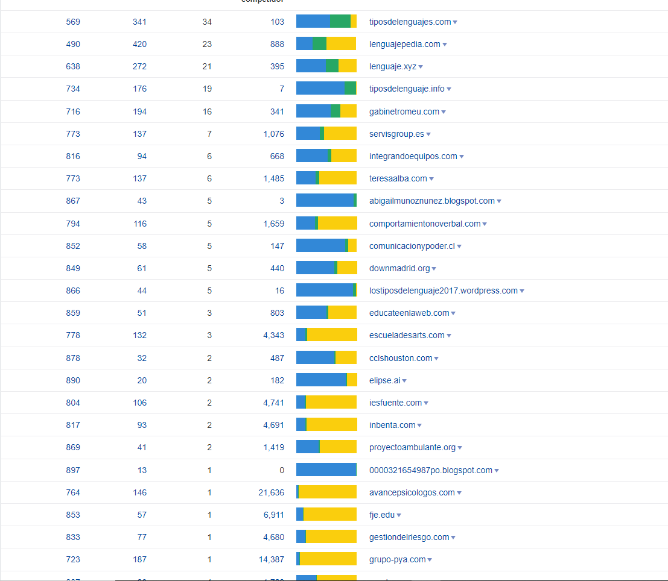Viewport: 668px width, 581px height.
Task: Open the menu arrow for servisgroup.es
Action: pyautogui.click(x=428, y=134)
